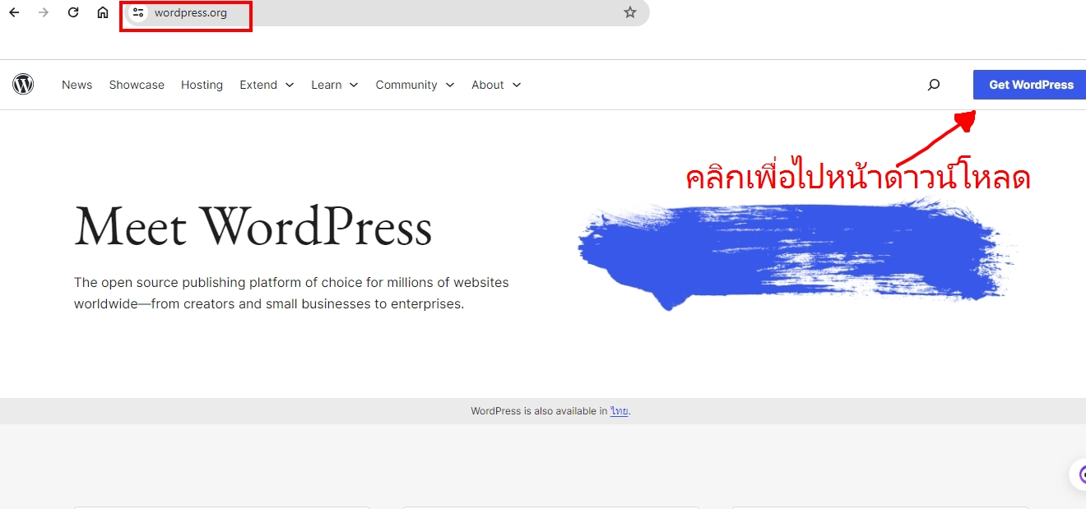Viewport: 1086px width, 509px height.
Task: Open the News menu item
Action: (x=77, y=85)
